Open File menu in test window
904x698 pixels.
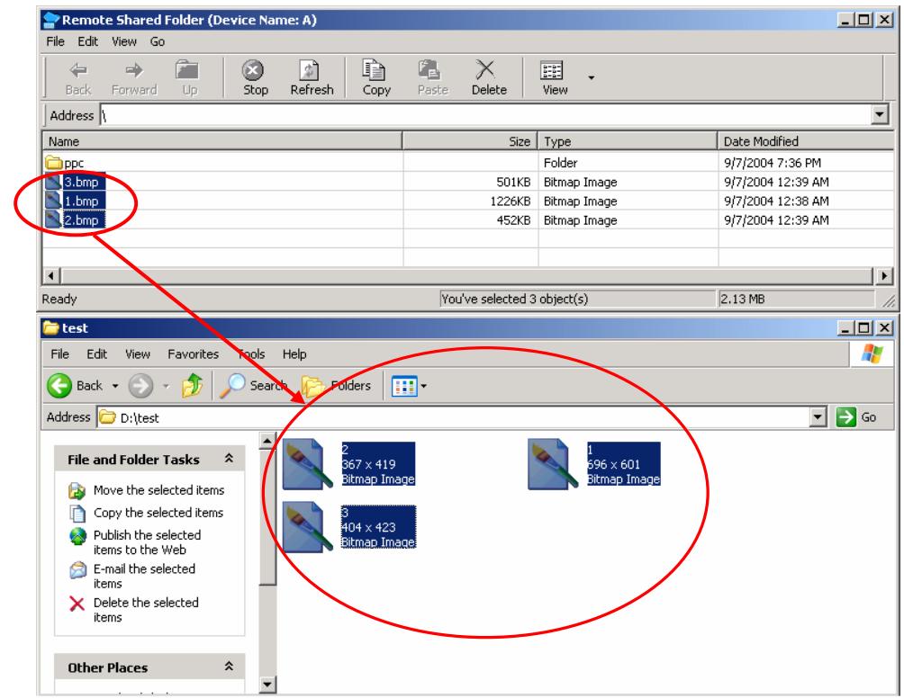(59, 354)
